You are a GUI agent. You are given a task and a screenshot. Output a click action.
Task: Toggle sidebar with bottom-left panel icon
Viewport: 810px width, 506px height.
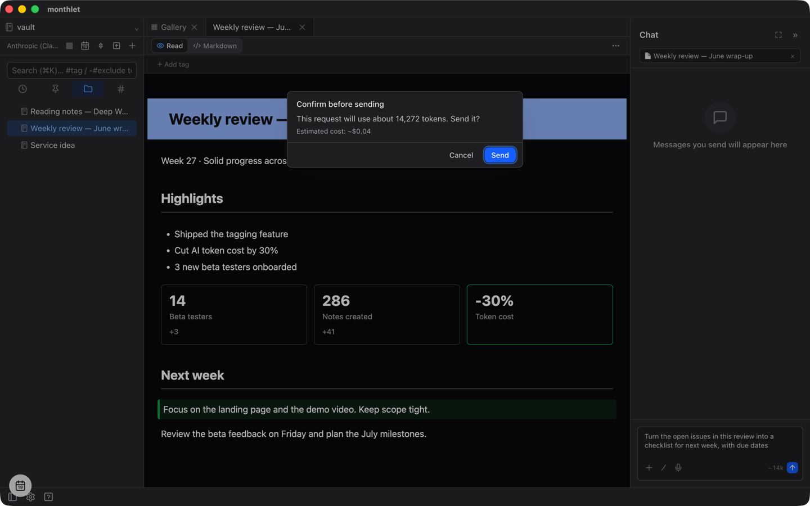[12, 497]
